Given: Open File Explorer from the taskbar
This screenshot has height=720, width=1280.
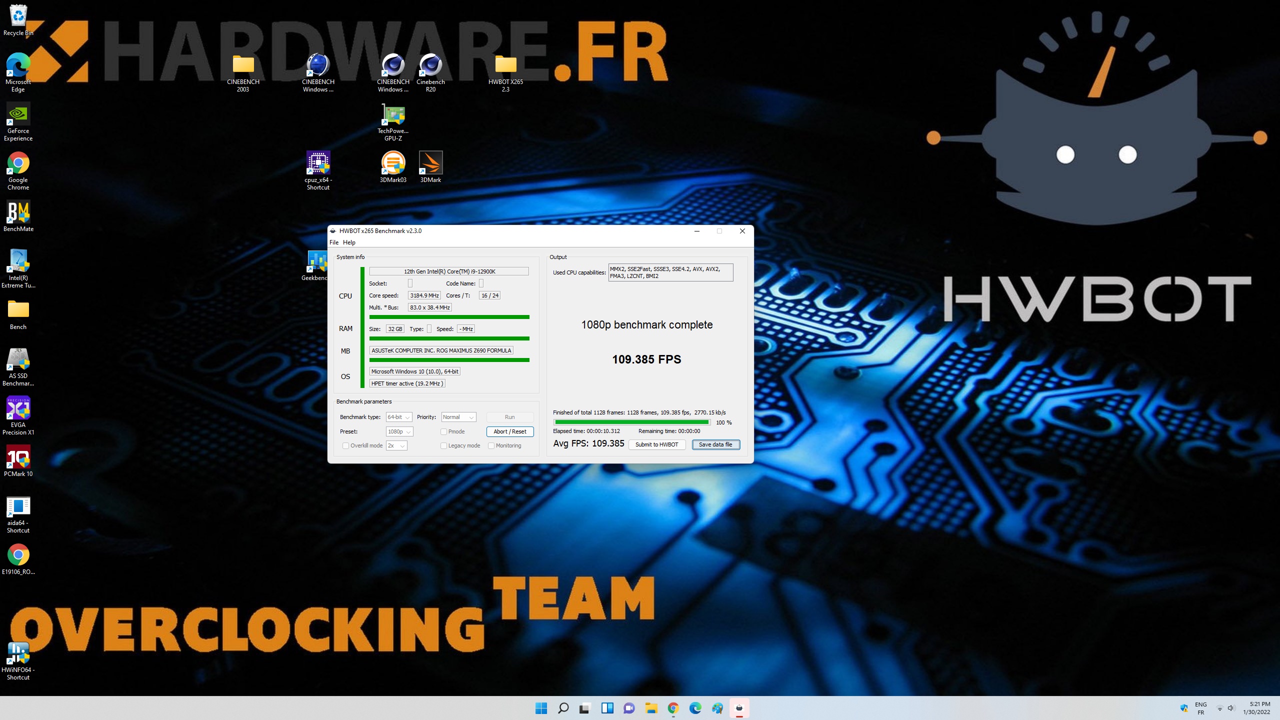Looking at the screenshot, I should [651, 708].
